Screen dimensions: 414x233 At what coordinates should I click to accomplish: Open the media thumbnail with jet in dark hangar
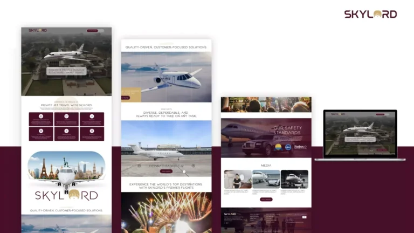294,179
